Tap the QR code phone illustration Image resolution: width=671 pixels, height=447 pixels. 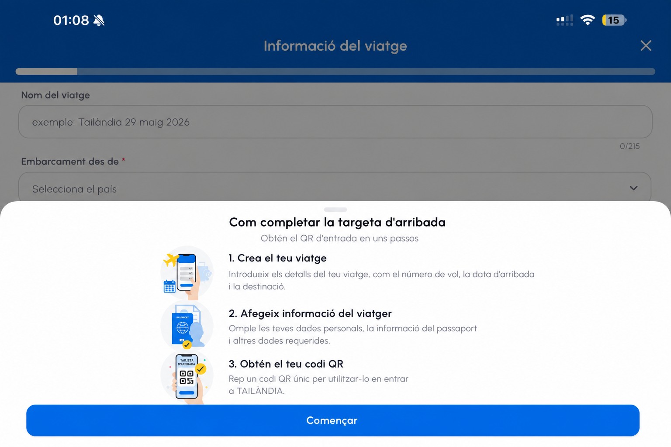(x=187, y=376)
